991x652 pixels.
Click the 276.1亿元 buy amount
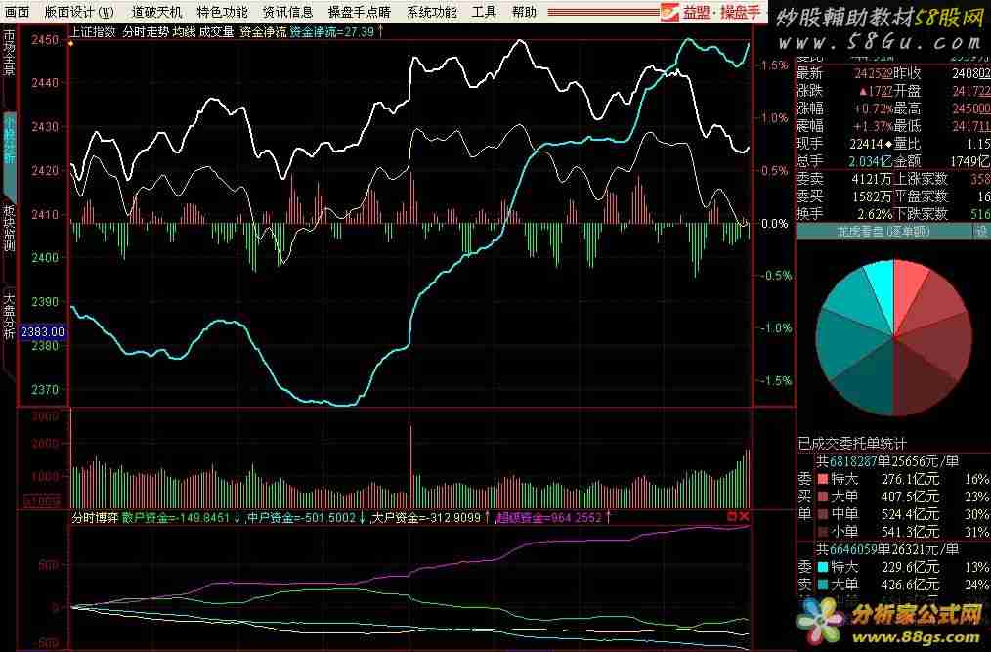[x=911, y=479]
